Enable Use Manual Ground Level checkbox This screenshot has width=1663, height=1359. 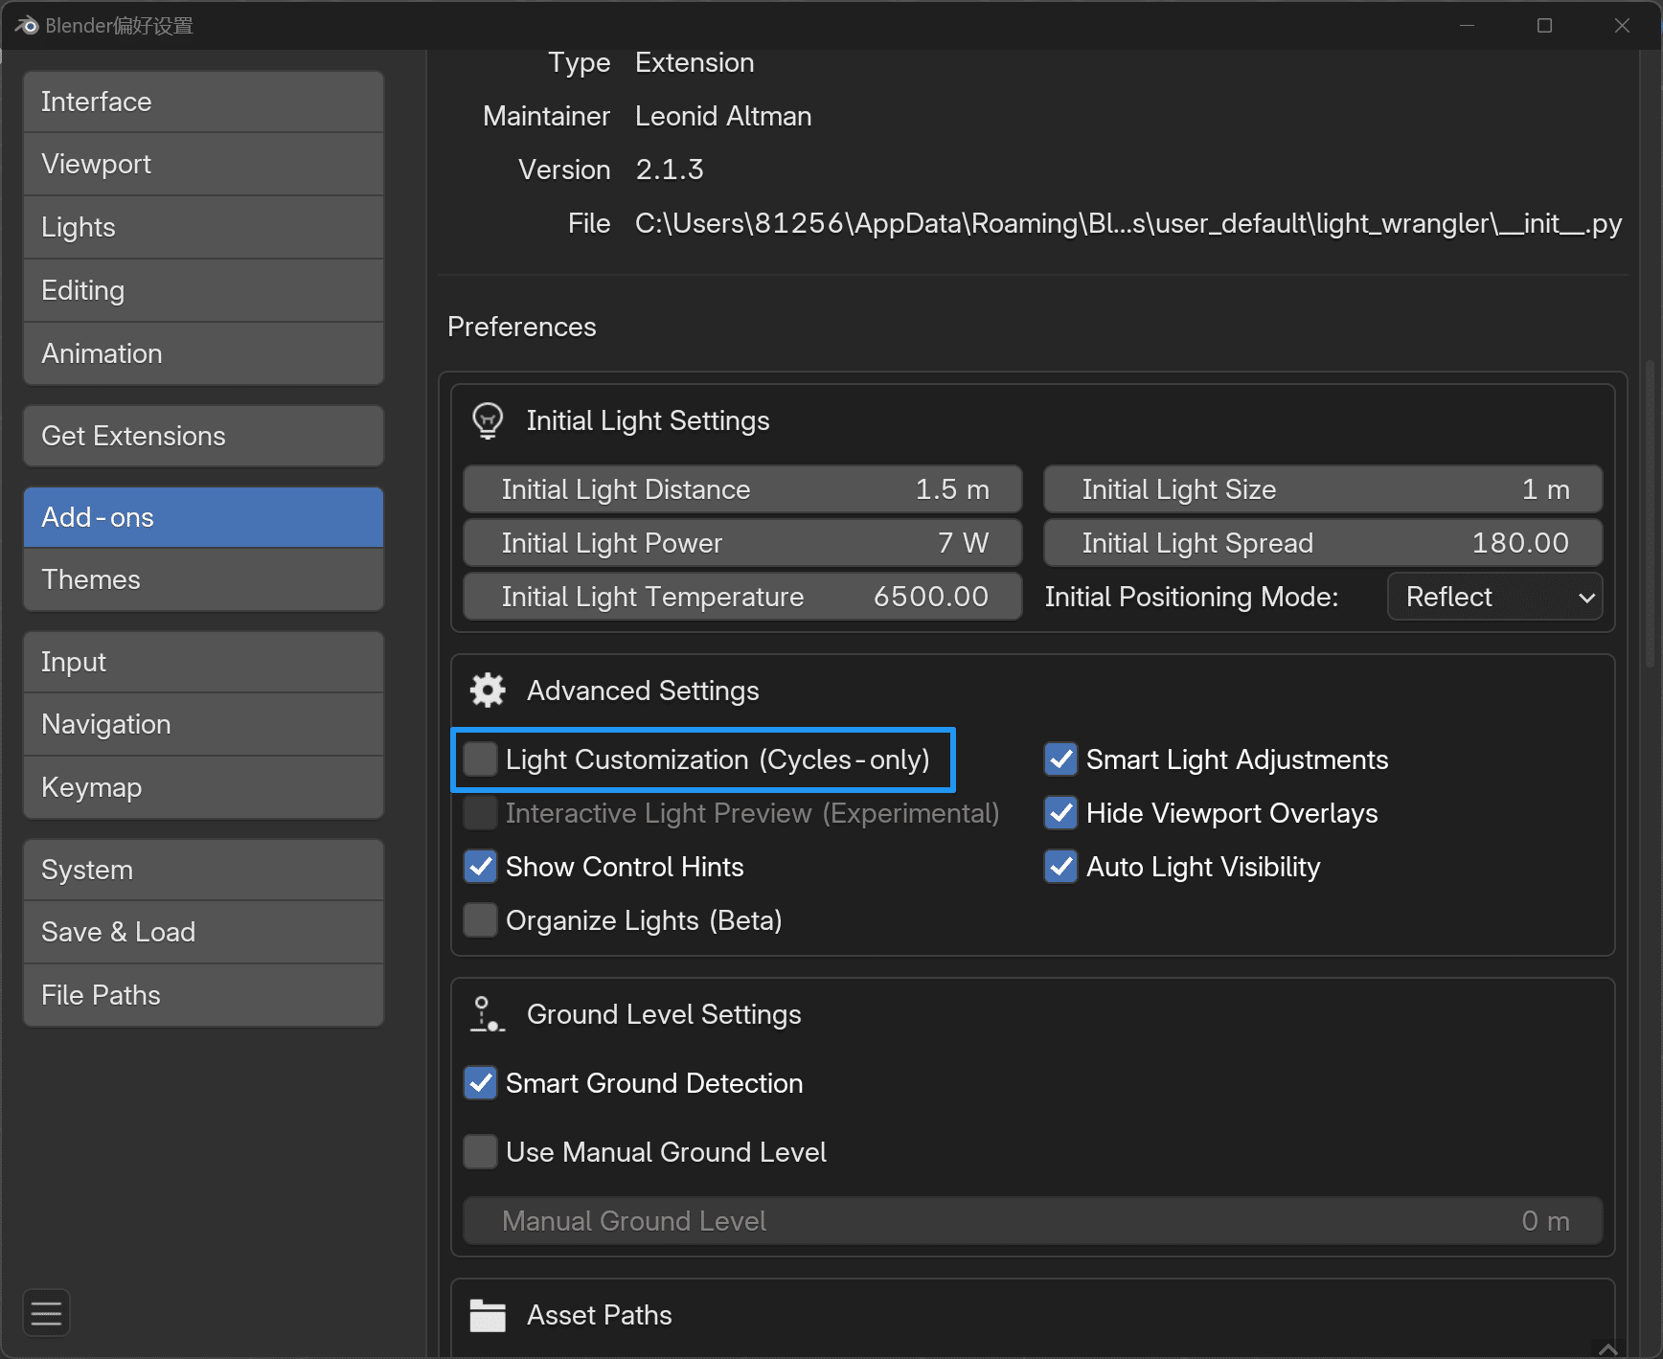coord(480,1152)
